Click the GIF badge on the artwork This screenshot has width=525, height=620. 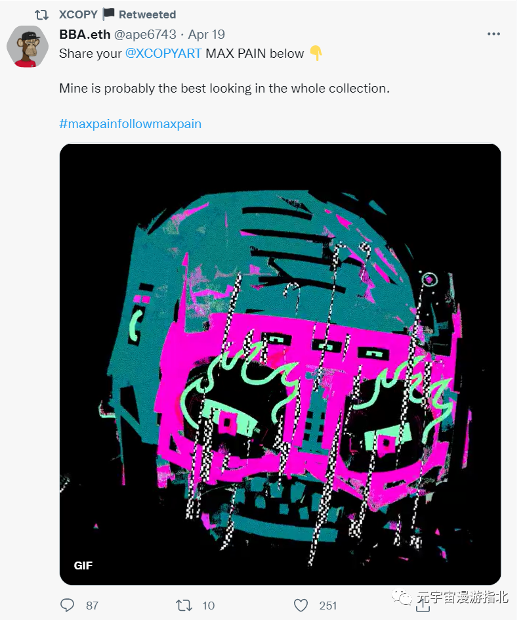83,565
